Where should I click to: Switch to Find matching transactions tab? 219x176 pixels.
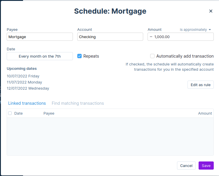pos(78,103)
